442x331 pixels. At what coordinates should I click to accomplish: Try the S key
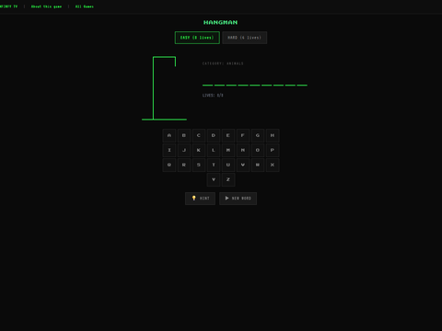pyautogui.click(x=199, y=165)
